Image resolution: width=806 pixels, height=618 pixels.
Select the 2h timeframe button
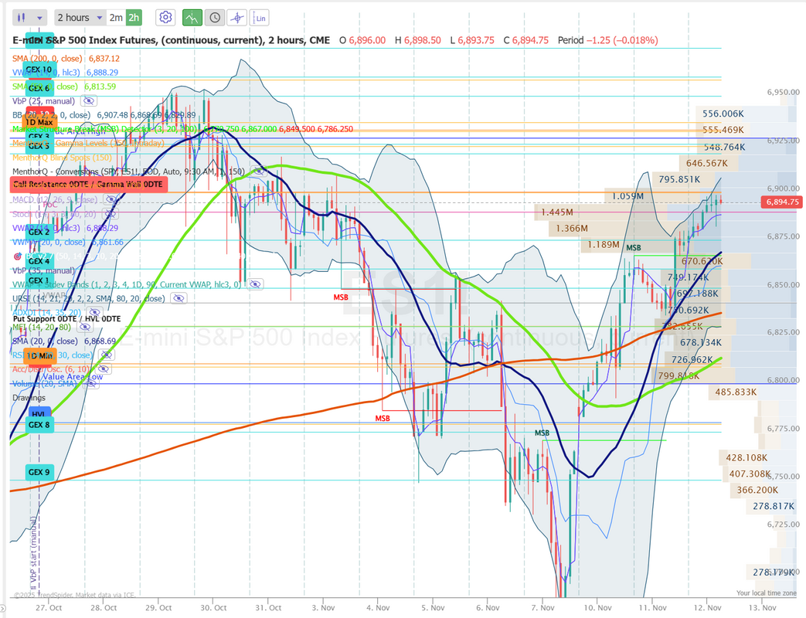pyautogui.click(x=134, y=17)
